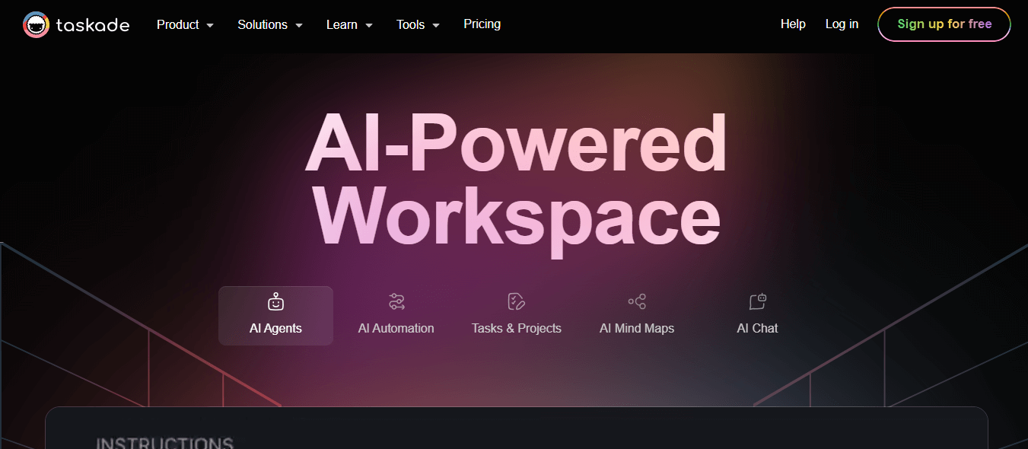Expand the Tools dropdown arrow

click(436, 25)
